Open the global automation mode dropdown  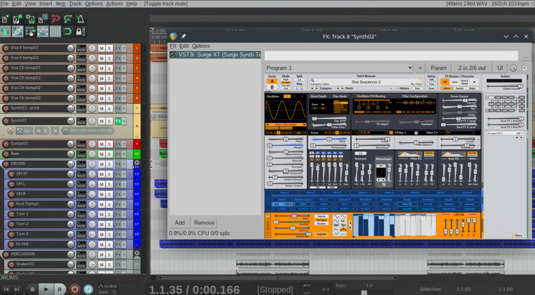pos(108,289)
